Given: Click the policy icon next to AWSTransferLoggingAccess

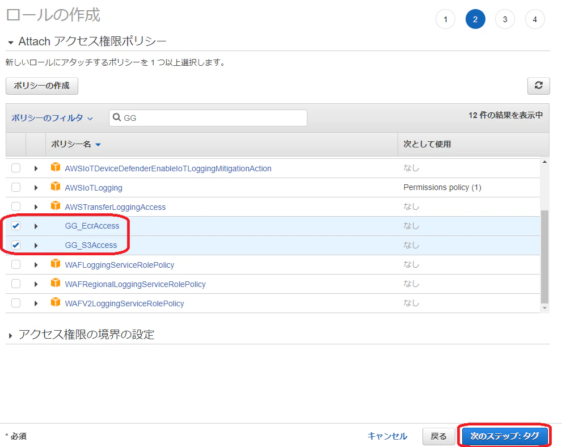Looking at the screenshot, I should [x=56, y=206].
